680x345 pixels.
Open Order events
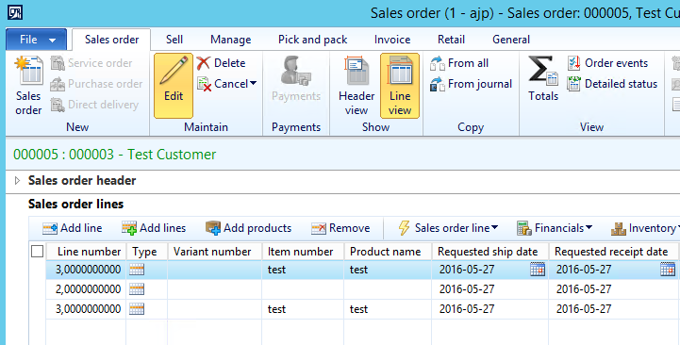(x=607, y=63)
